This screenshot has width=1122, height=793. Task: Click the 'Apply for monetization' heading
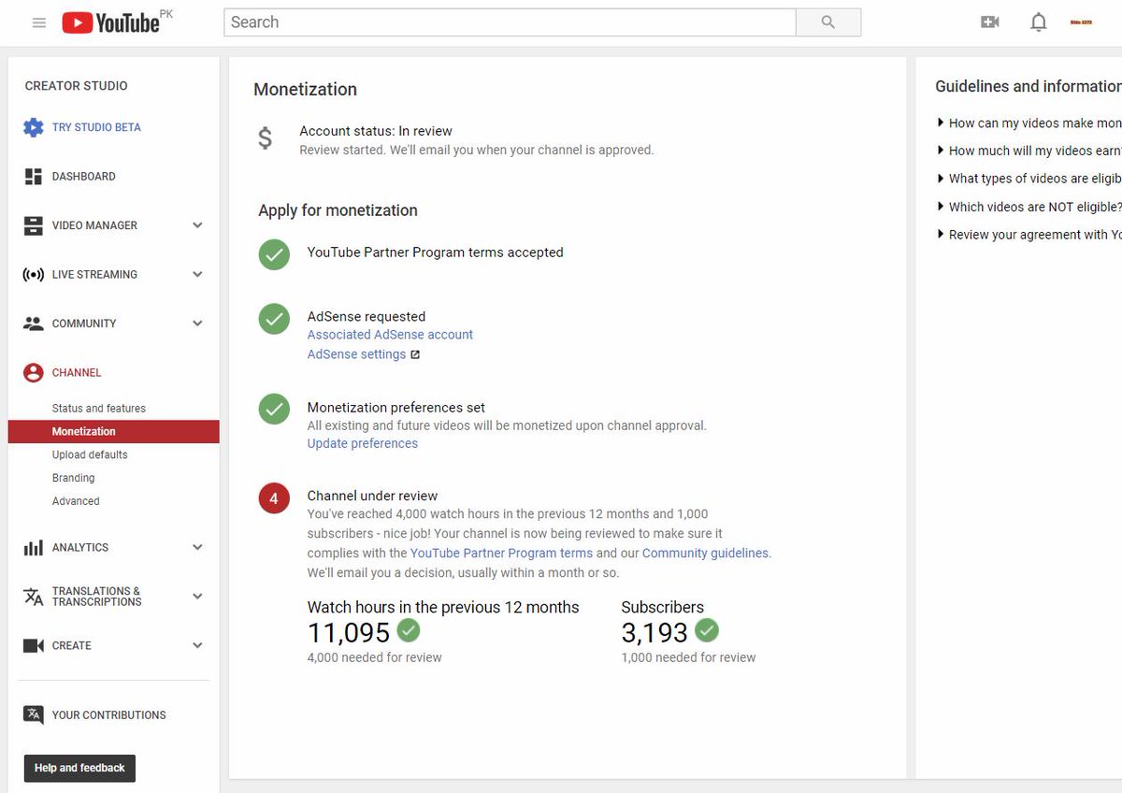point(338,210)
